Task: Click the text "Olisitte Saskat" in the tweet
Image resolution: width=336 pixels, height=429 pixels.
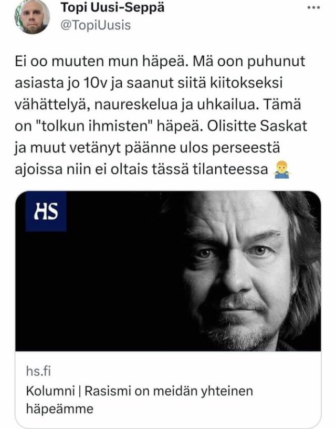Action: click(257, 126)
